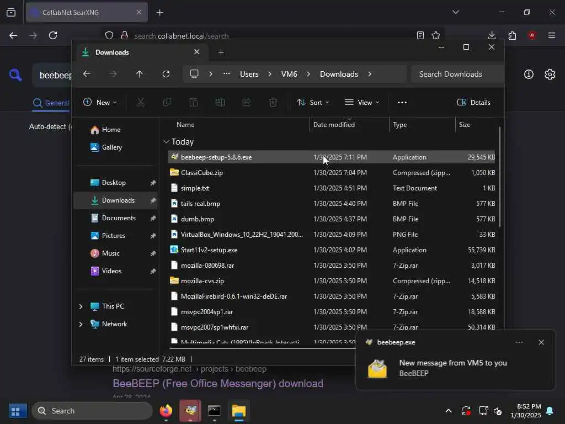Open the Sort dropdown
Image resolution: width=565 pixels, height=424 pixels.
[x=313, y=102]
